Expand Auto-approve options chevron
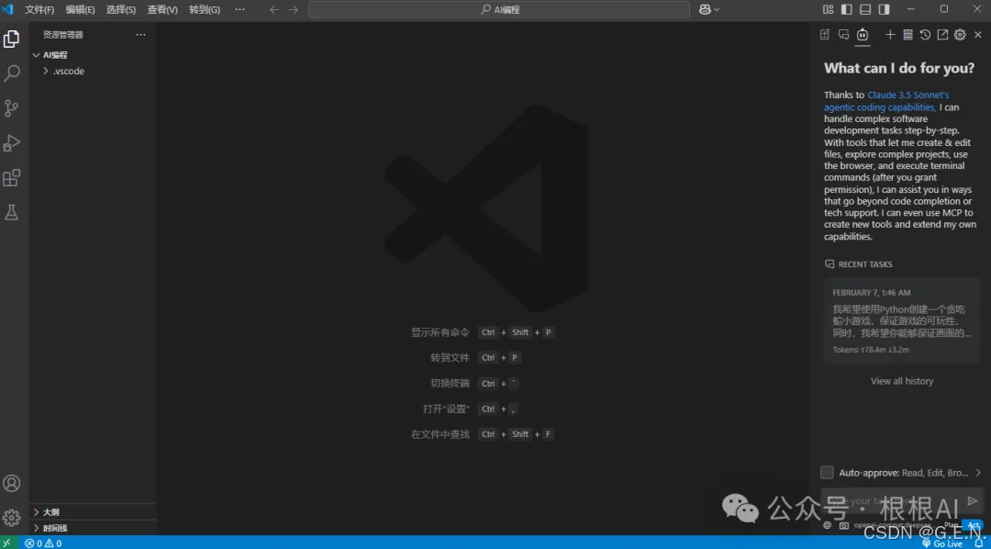The width and height of the screenshot is (991, 549). tap(978, 473)
